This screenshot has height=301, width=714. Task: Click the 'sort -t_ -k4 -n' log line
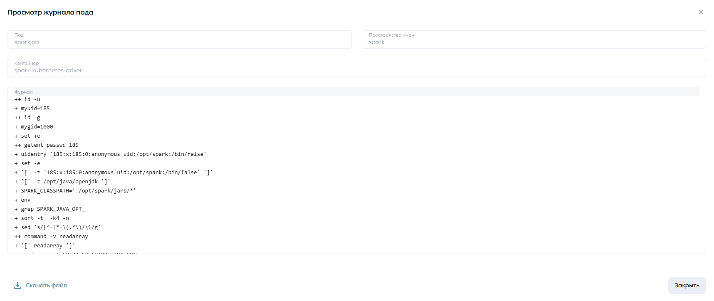coord(42,218)
